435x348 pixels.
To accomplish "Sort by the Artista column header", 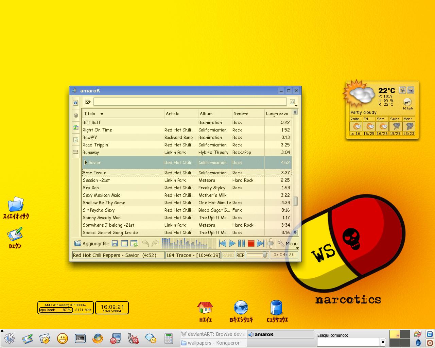I will [181, 114].
